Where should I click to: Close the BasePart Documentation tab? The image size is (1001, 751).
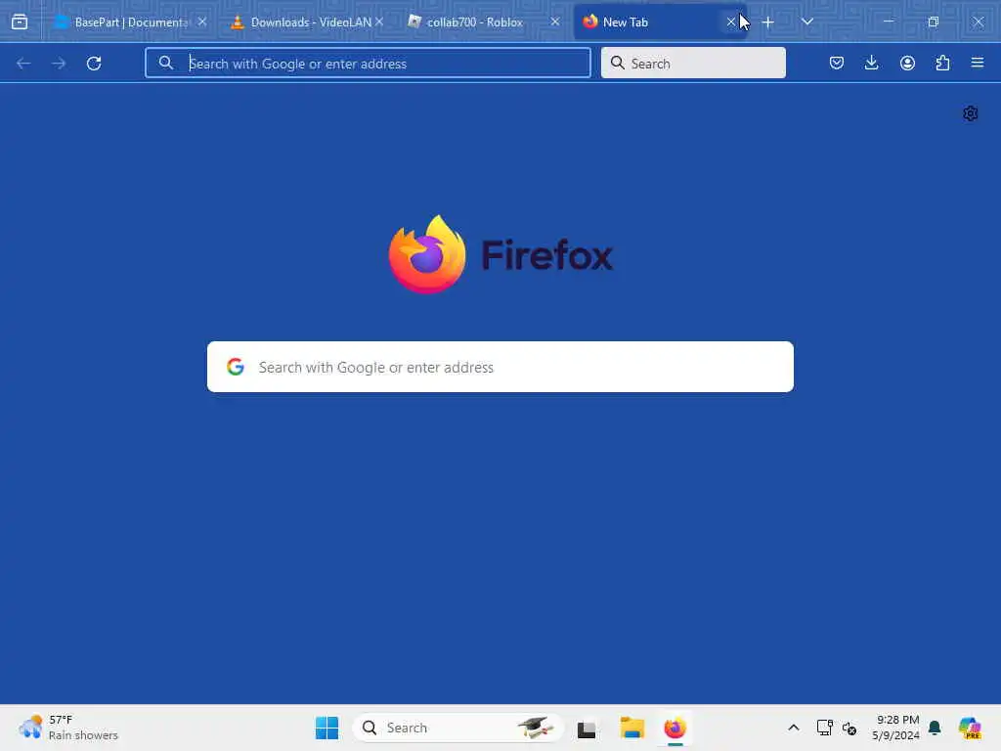[202, 22]
